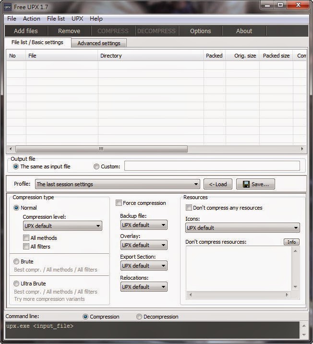Click the resources list scroll right arrow

coord(287,295)
